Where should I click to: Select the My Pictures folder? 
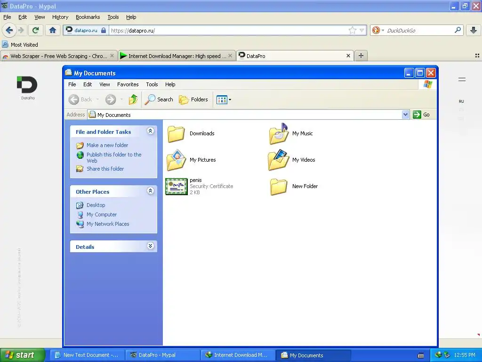coord(191,160)
